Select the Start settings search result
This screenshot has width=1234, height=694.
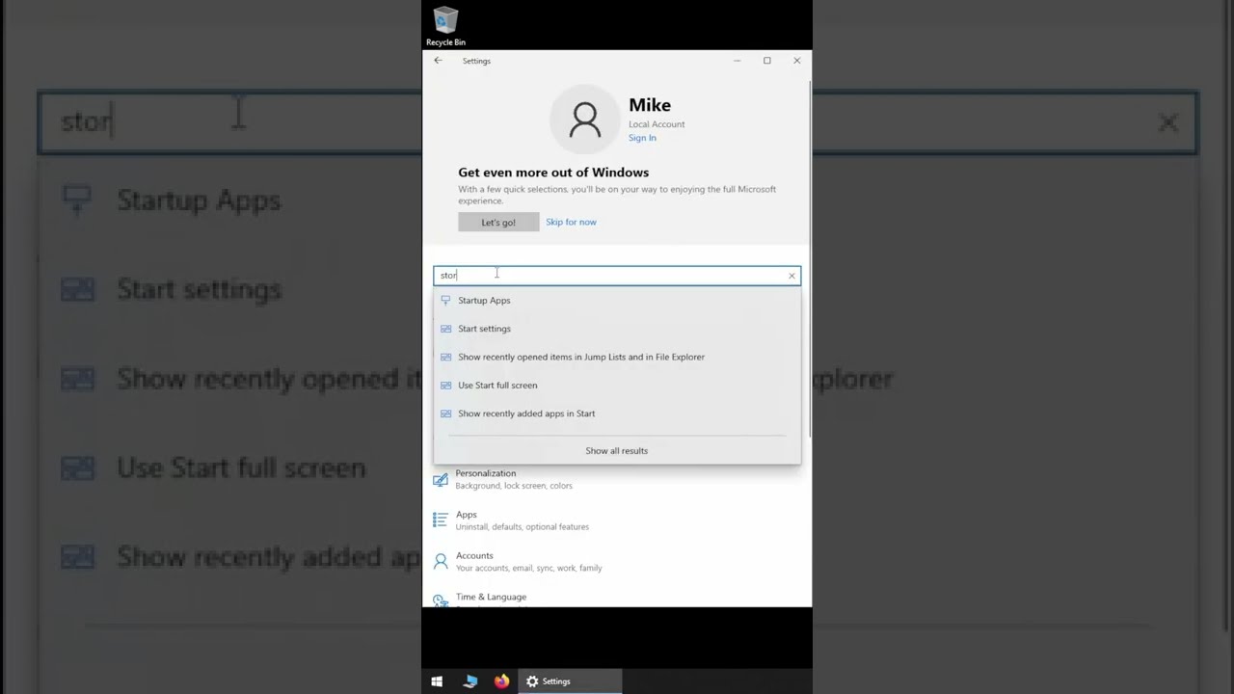(617, 329)
